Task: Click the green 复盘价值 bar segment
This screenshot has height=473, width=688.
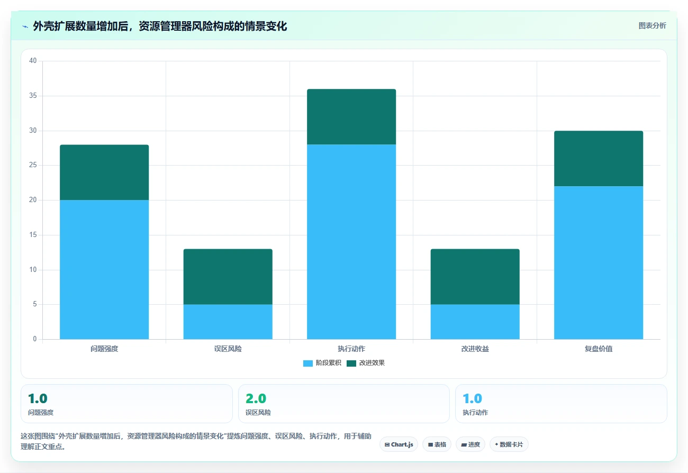Action: (599, 159)
